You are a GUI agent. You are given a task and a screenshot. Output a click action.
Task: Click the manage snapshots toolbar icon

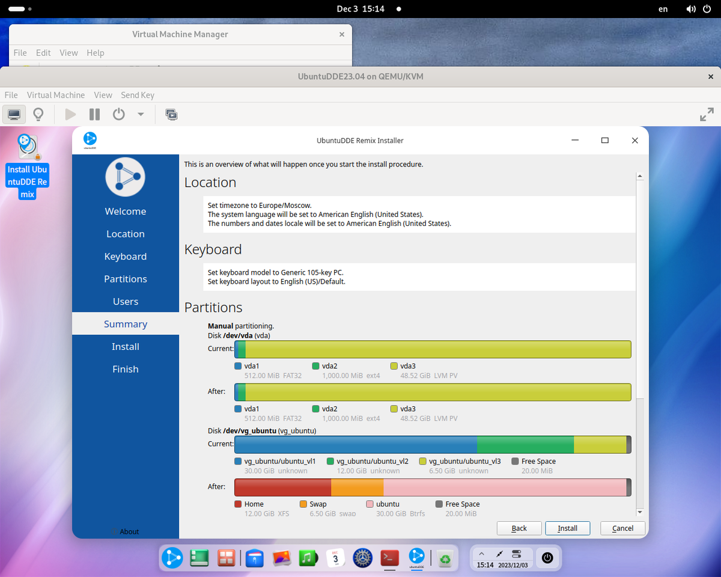click(x=171, y=114)
